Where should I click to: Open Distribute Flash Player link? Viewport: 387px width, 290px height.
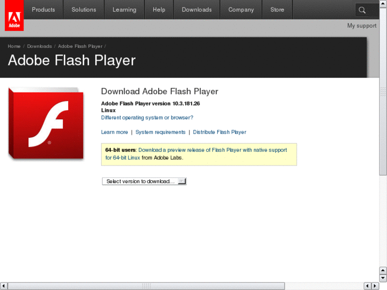[x=220, y=132]
